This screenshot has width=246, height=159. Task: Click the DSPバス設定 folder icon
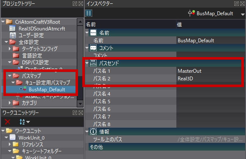16,62
